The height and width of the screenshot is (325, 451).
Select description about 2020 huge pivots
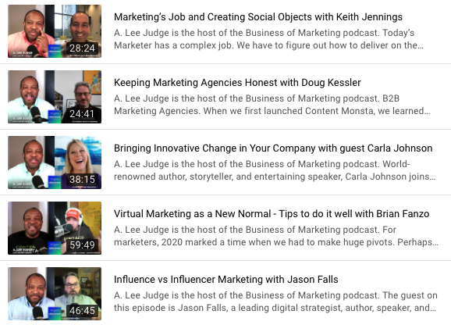click(x=276, y=236)
